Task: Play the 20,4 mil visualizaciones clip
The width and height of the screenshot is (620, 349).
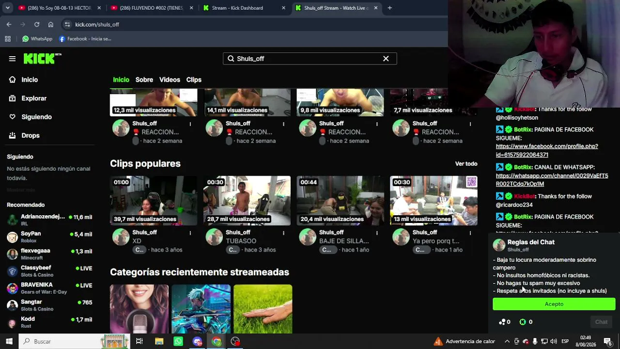Action: [x=340, y=201]
